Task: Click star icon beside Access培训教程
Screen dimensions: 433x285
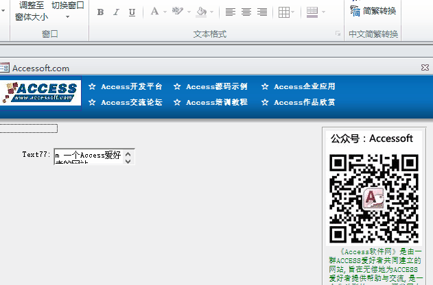Action: 177,102
